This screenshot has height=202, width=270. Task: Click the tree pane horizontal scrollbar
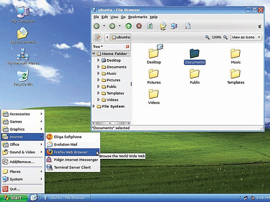point(111,123)
